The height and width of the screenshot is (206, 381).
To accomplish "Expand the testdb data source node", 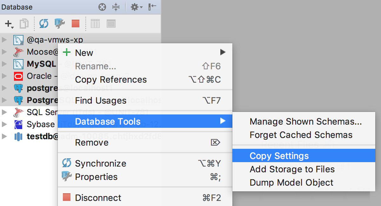I will (4, 136).
